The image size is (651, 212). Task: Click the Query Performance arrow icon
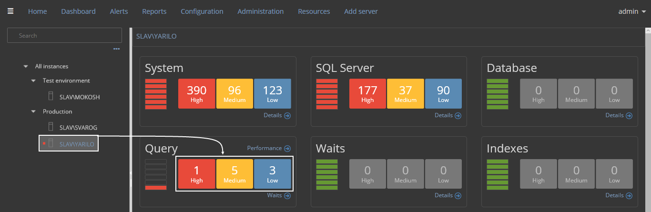(x=287, y=149)
